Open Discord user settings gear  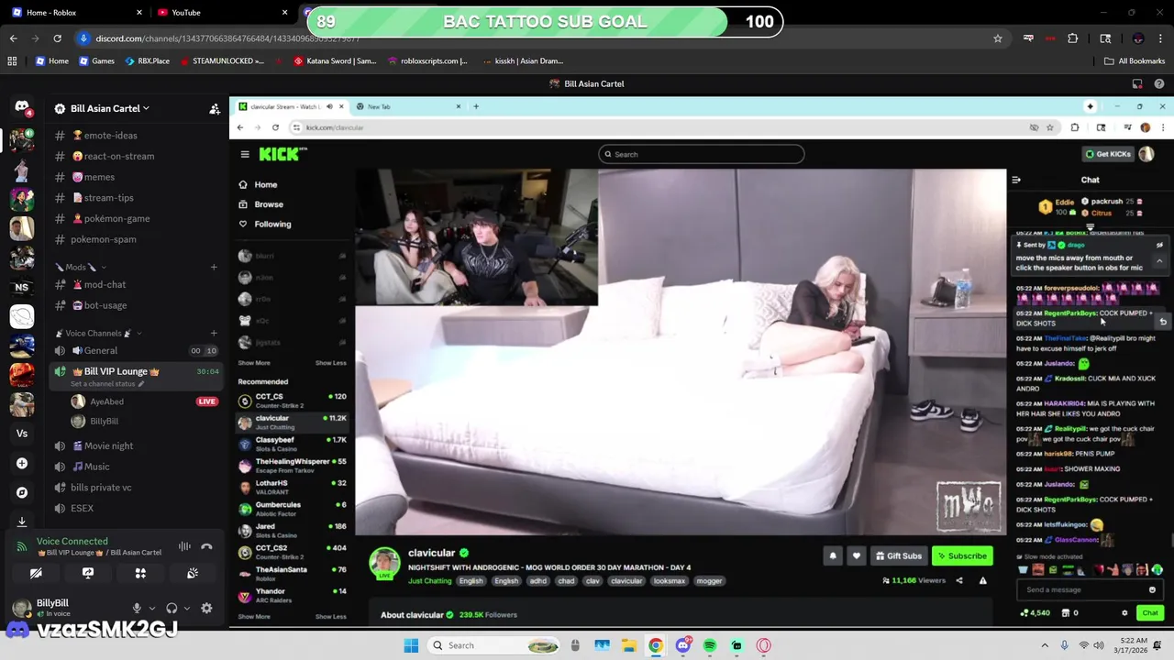(206, 608)
